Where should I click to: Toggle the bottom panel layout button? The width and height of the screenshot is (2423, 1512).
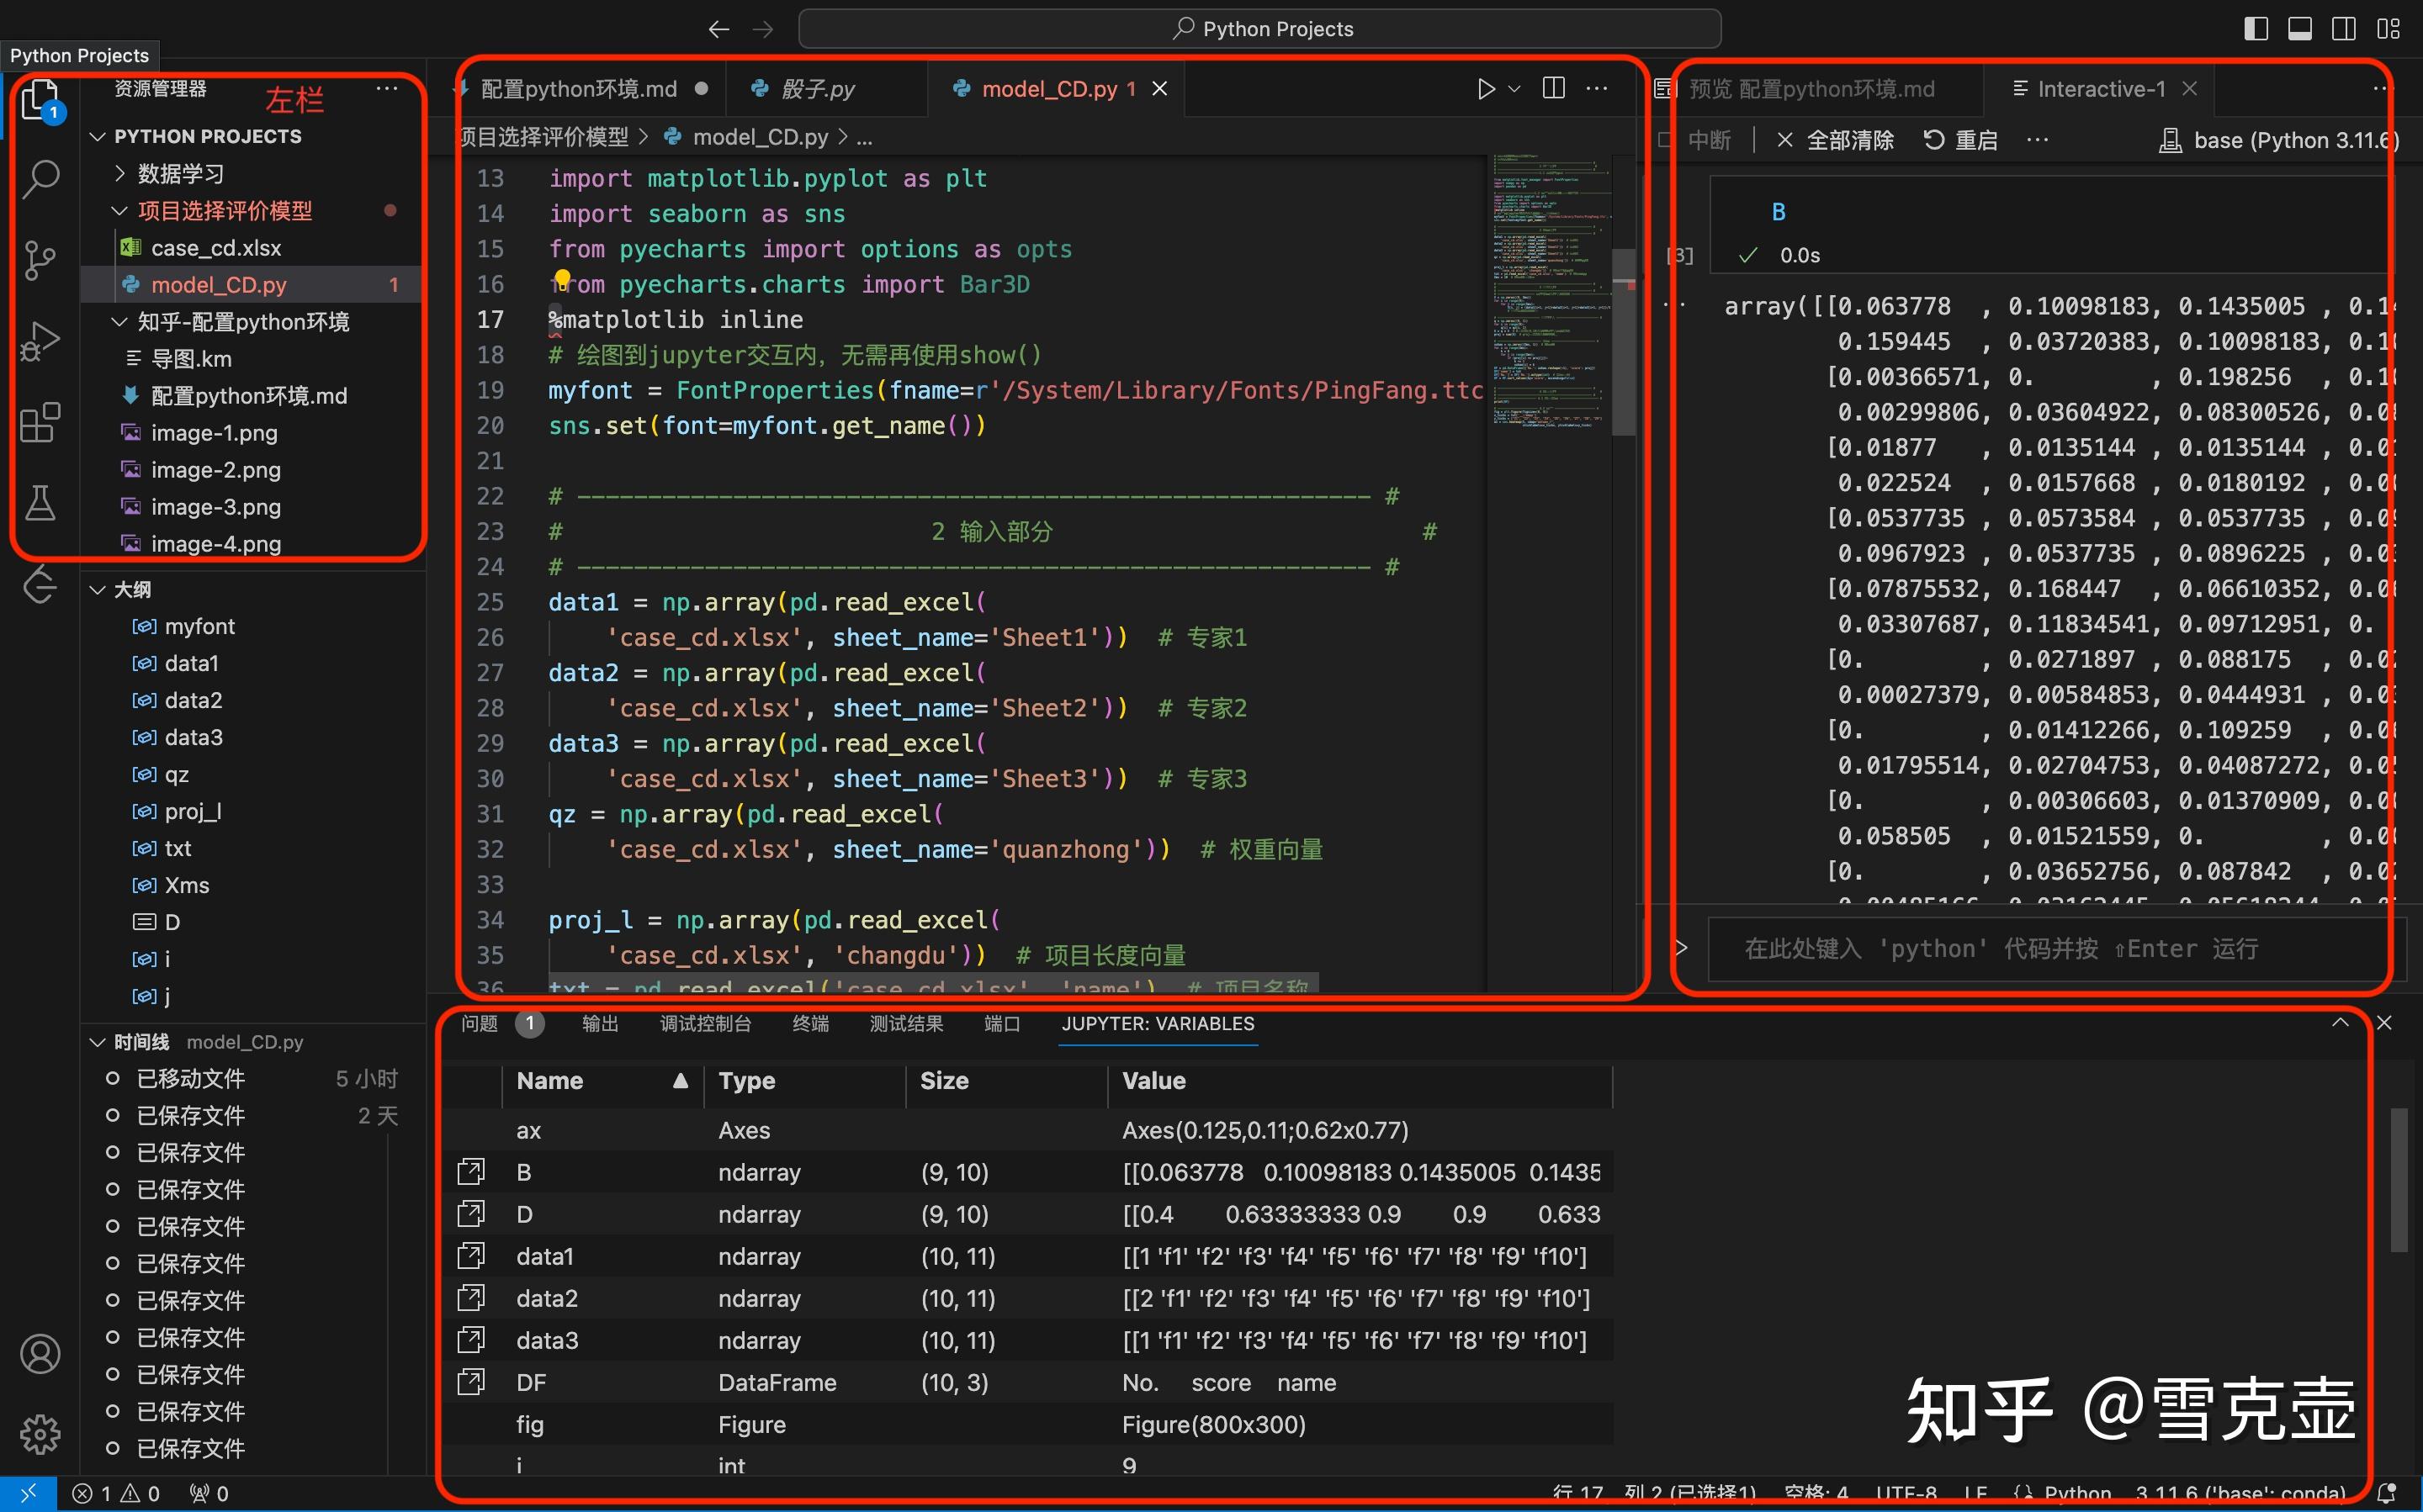[2300, 29]
